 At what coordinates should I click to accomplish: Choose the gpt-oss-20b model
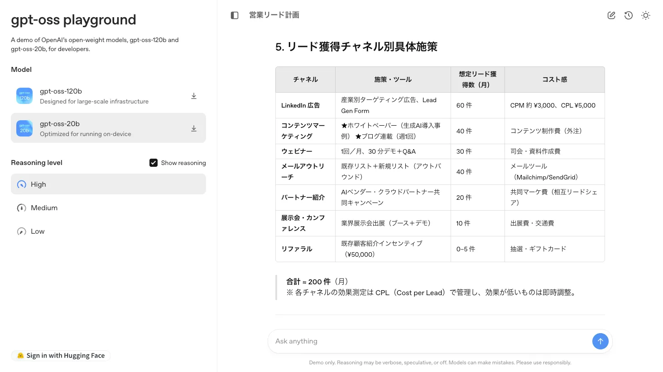click(x=108, y=128)
